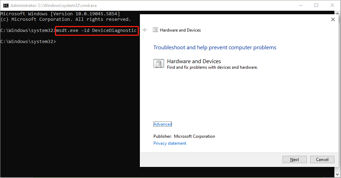Open the Privacy statement link
Viewport: 341px width, 178px height.
tap(170, 143)
